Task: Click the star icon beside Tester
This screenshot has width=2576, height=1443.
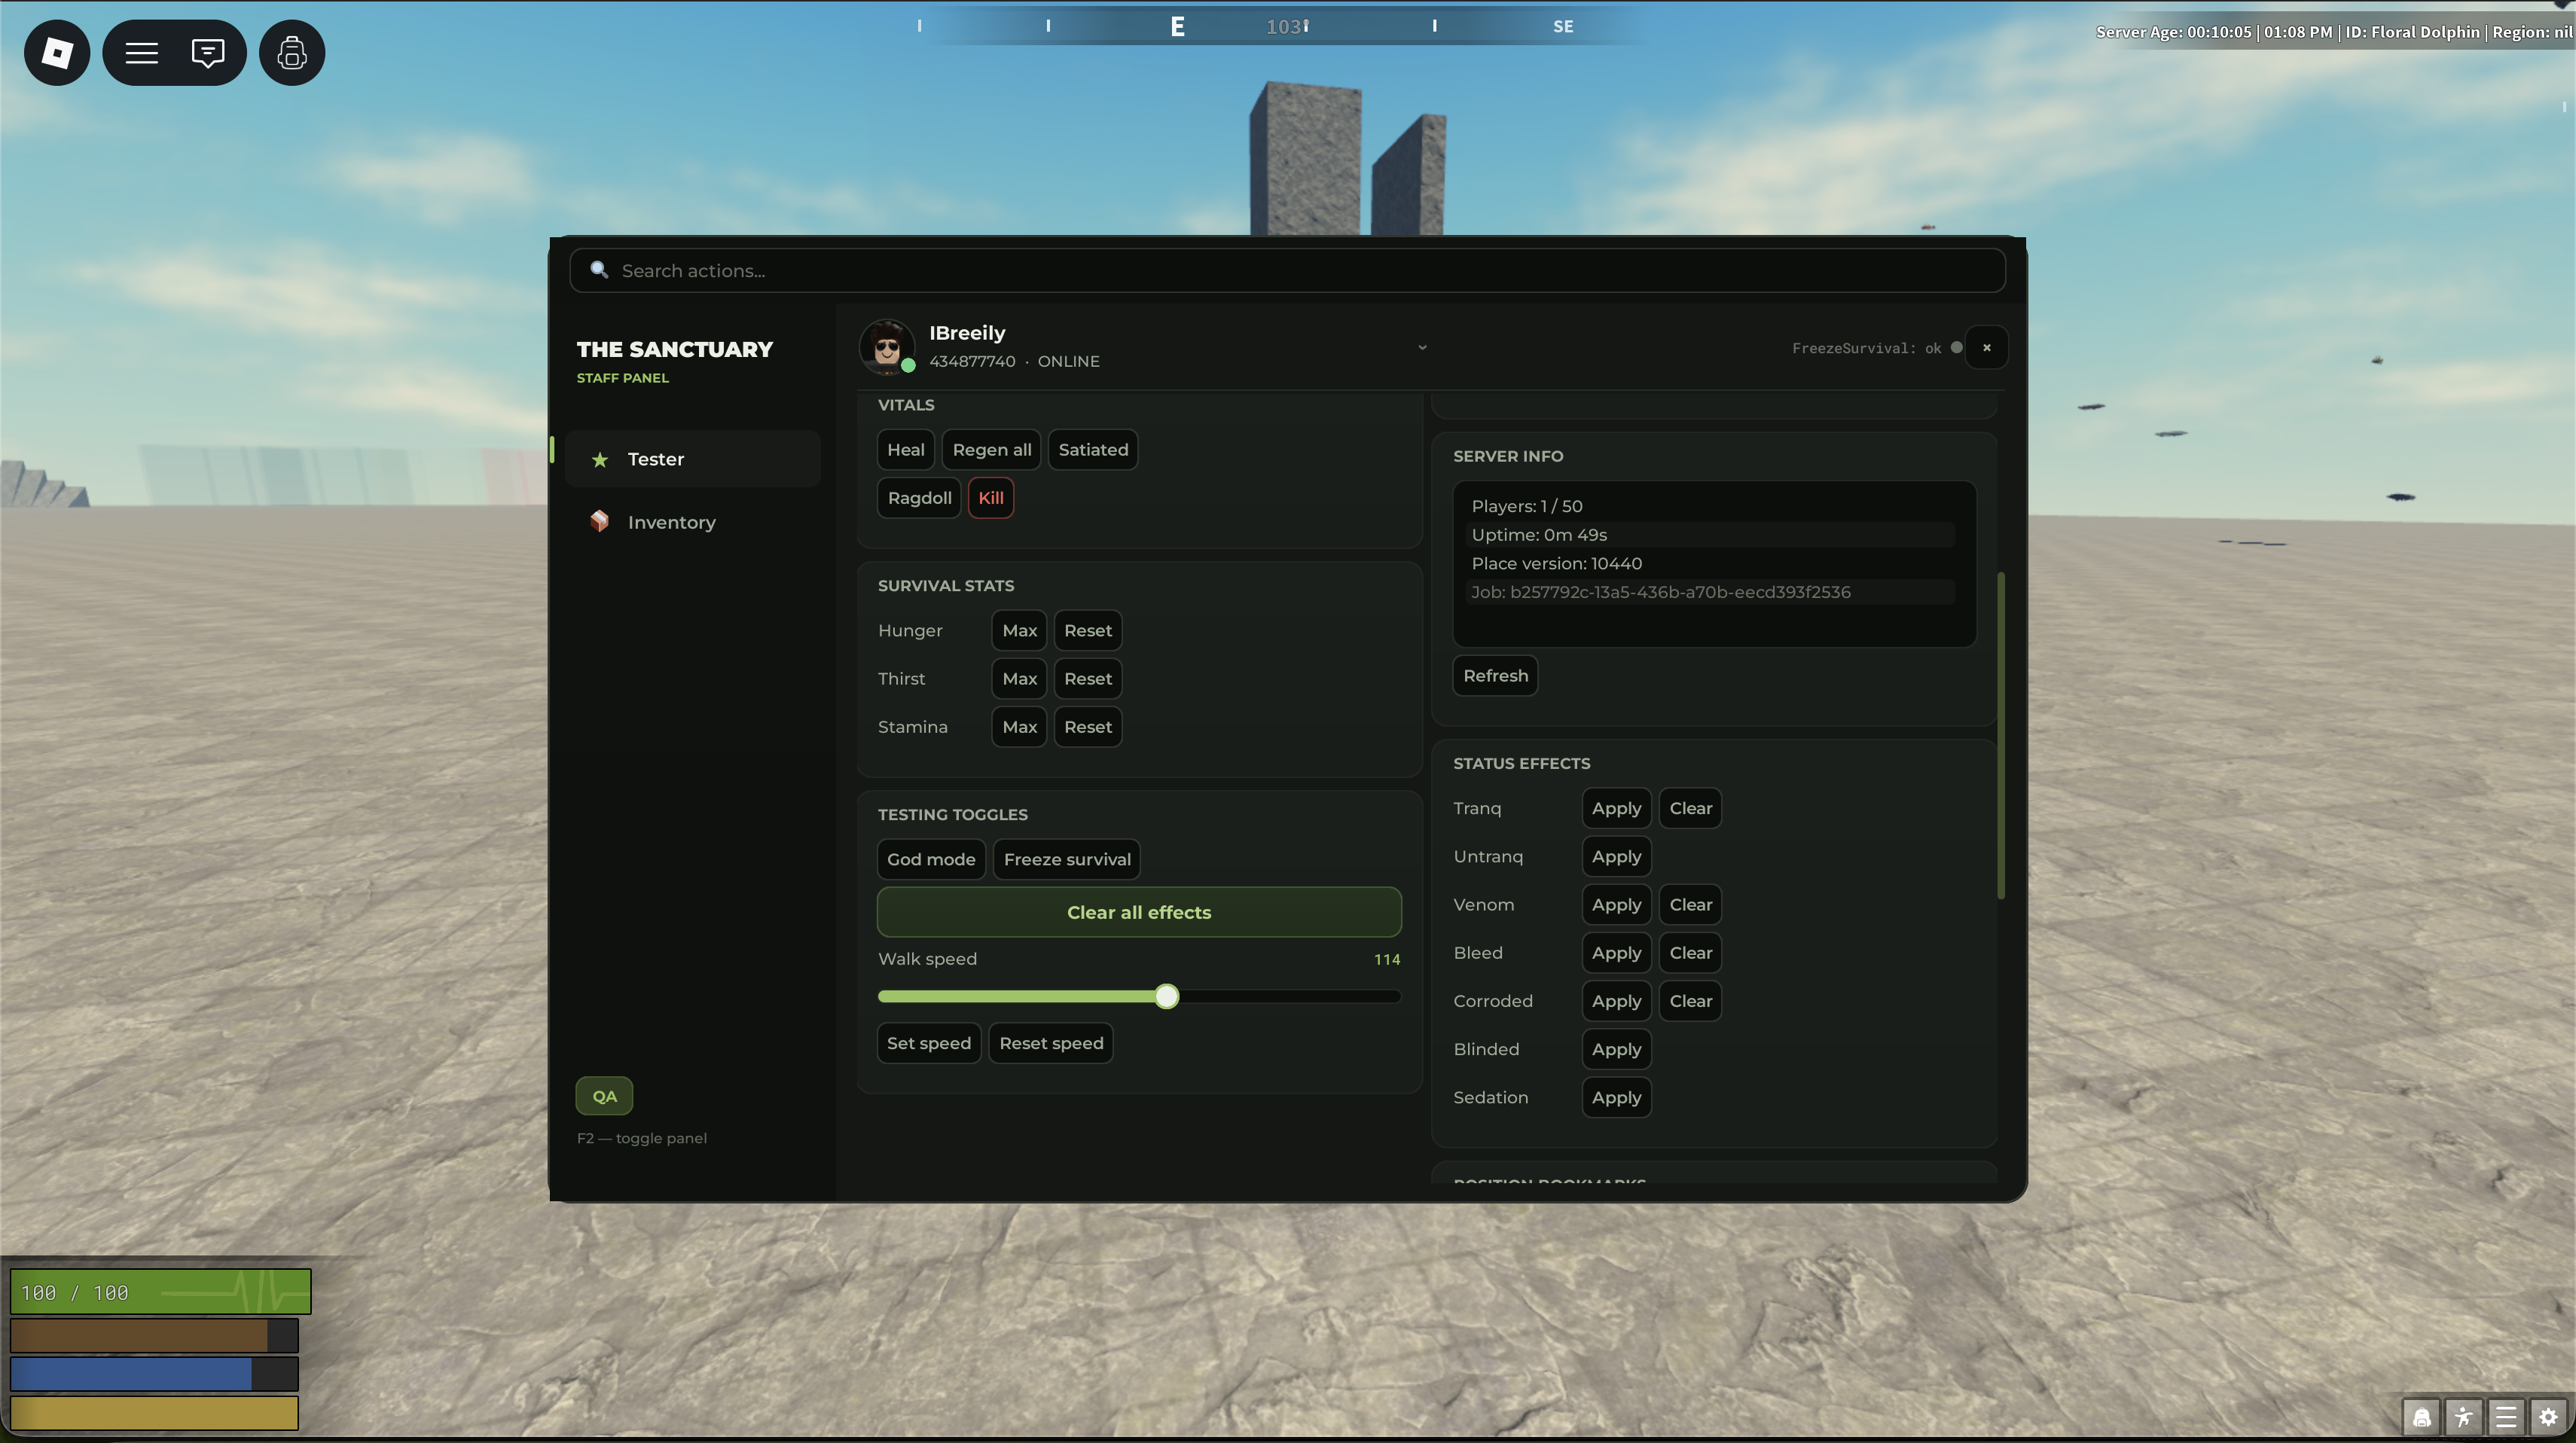Action: click(x=600, y=459)
